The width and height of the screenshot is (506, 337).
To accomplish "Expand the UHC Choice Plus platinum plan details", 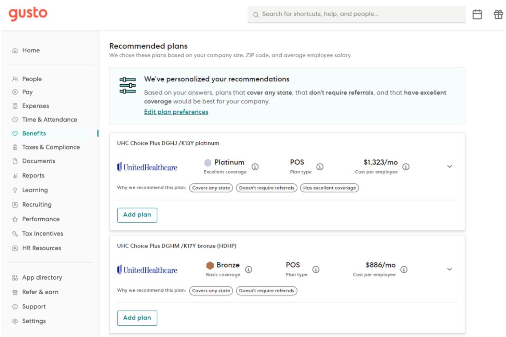I will 450,167.
